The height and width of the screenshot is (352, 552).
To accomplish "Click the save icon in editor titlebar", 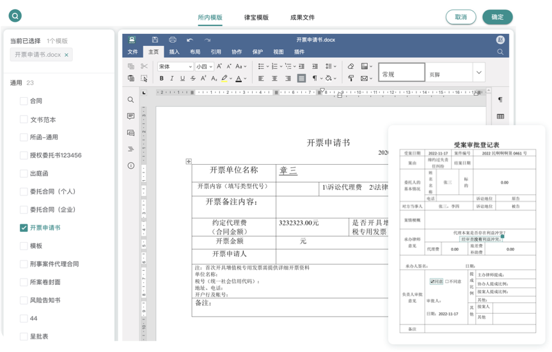I will coord(155,40).
